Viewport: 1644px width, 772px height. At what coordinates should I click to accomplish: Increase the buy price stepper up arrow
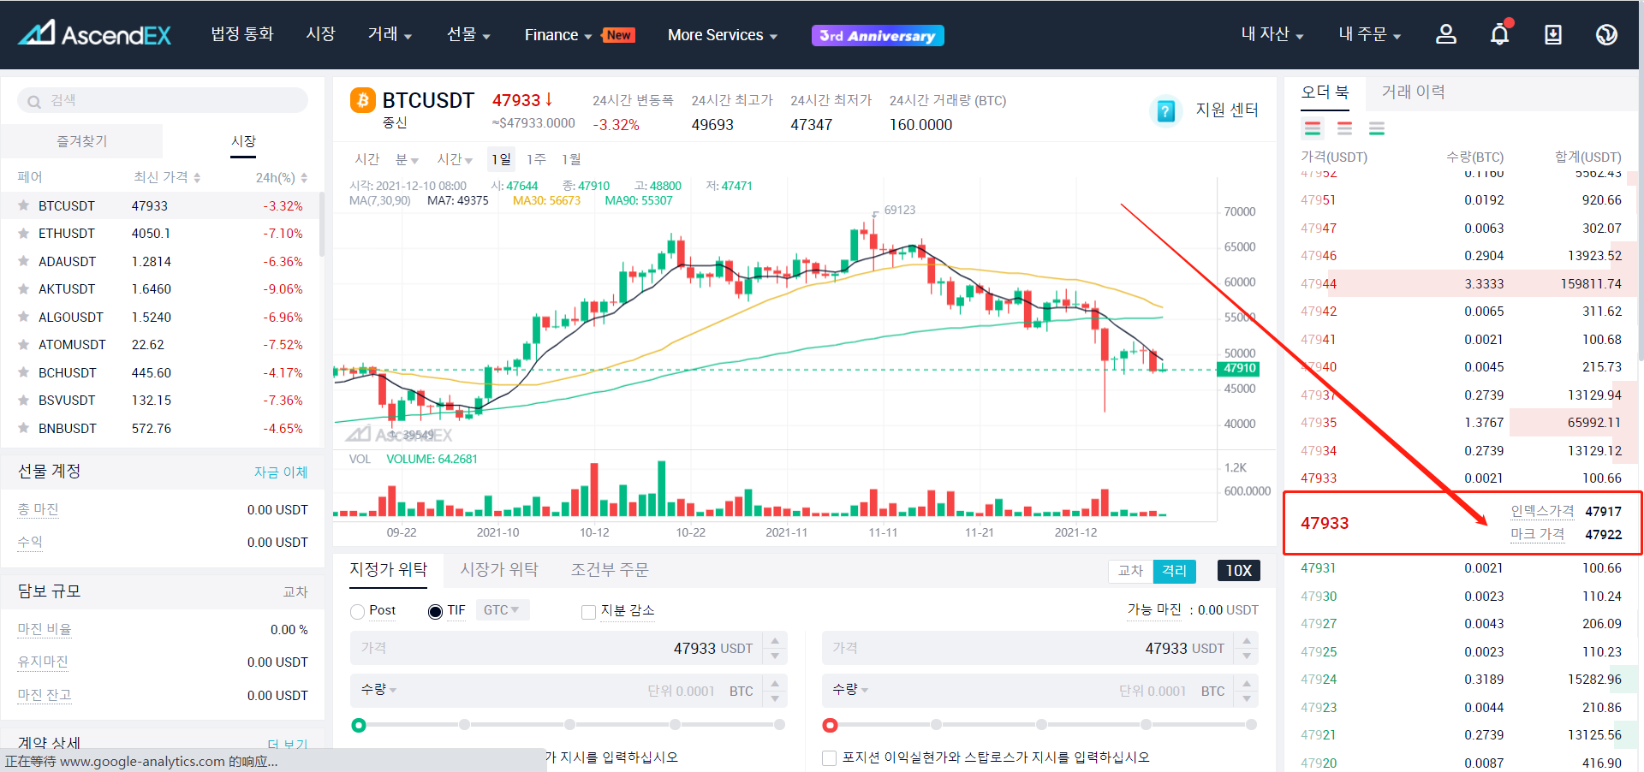click(775, 641)
